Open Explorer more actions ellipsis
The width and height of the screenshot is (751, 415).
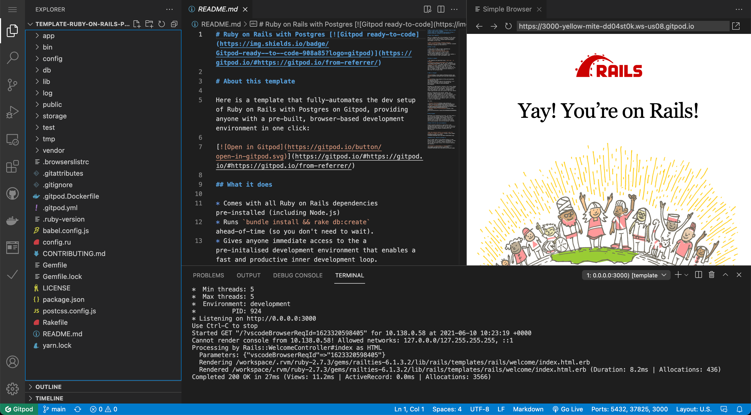[x=169, y=10]
